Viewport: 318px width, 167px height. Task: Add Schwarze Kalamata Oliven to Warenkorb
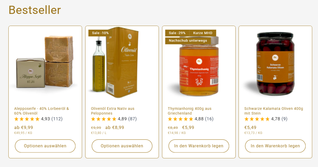(x=275, y=146)
